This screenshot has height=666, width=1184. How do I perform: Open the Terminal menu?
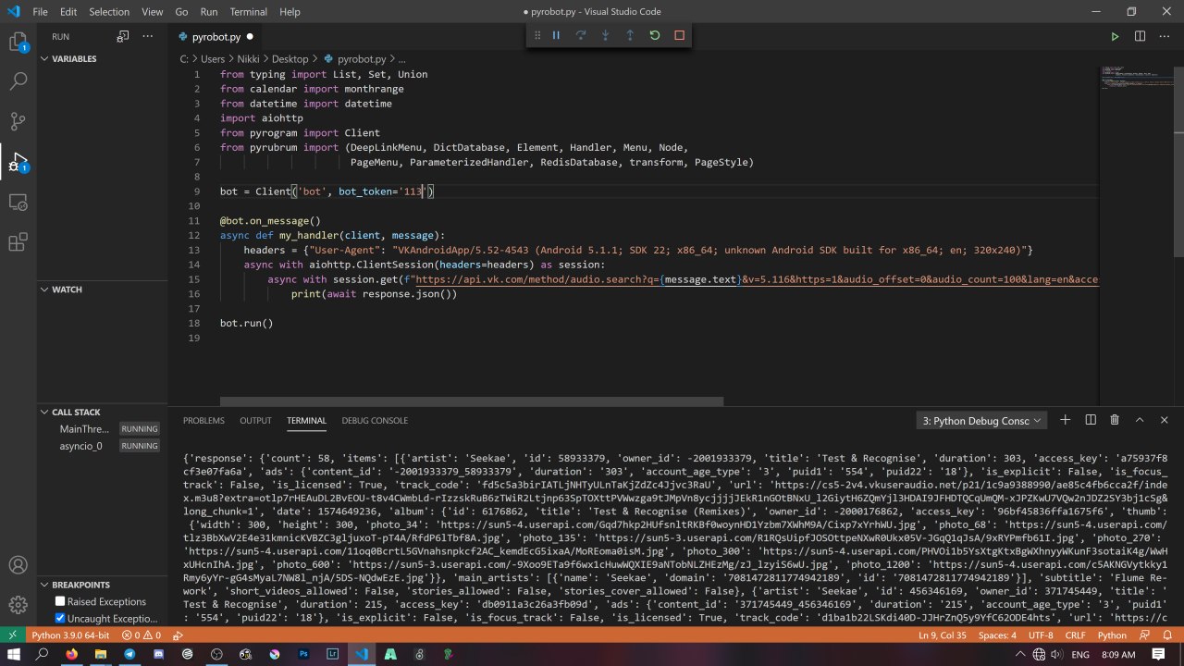[248, 12]
